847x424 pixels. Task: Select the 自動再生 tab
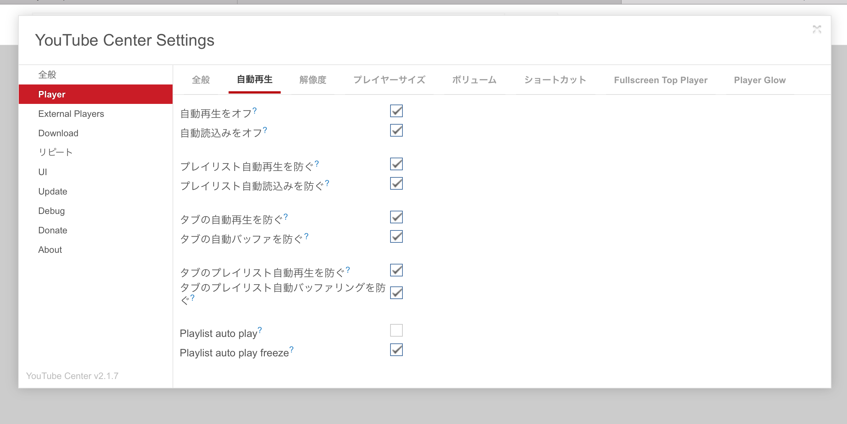pos(254,80)
